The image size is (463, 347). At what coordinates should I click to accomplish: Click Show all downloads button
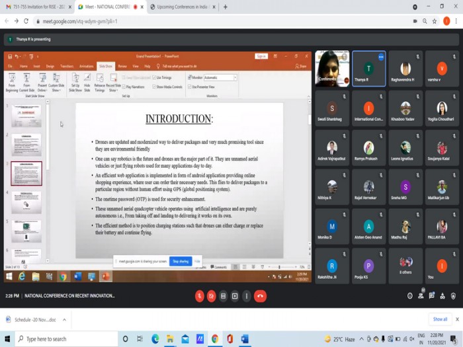[x=440, y=319]
